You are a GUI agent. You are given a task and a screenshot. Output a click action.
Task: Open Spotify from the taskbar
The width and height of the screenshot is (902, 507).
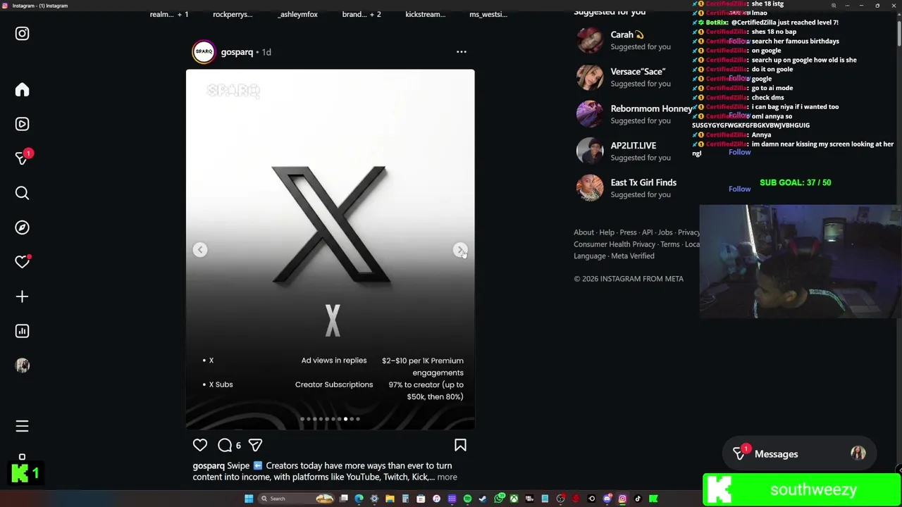(467, 499)
